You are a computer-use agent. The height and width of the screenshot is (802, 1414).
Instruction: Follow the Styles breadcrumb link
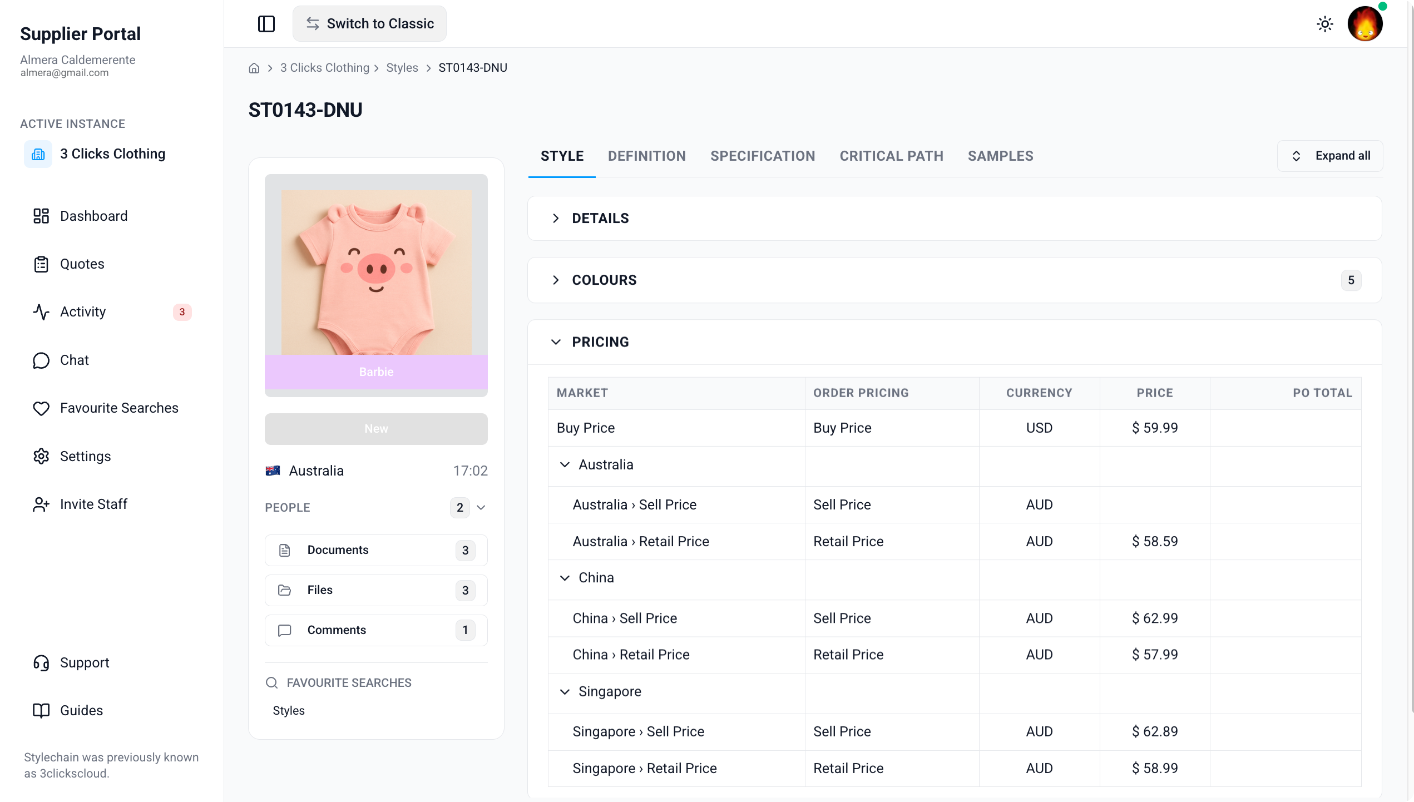tap(402, 68)
